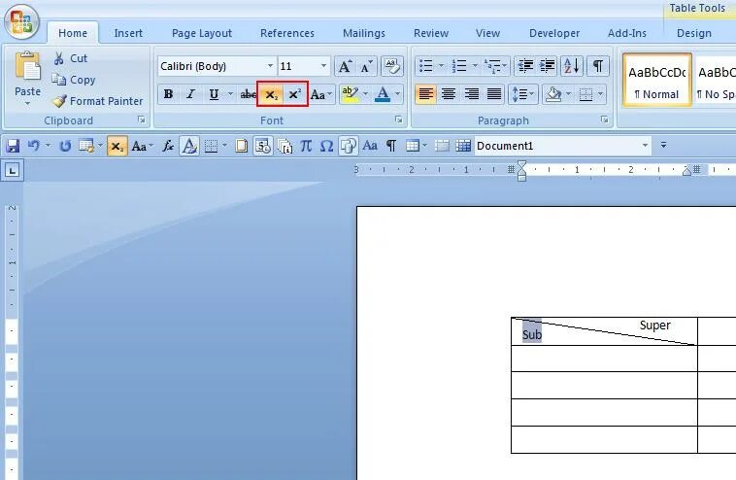Image resolution: width=736 pixels, height=480 pixels.
Task: Open the ribbon borders dropdown arrow
Action: pos(600,94)
